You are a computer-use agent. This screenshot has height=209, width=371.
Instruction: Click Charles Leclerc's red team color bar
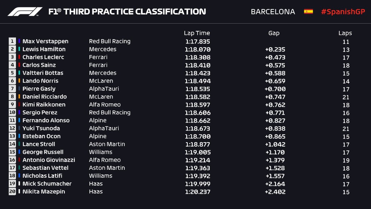coord(19,57)
